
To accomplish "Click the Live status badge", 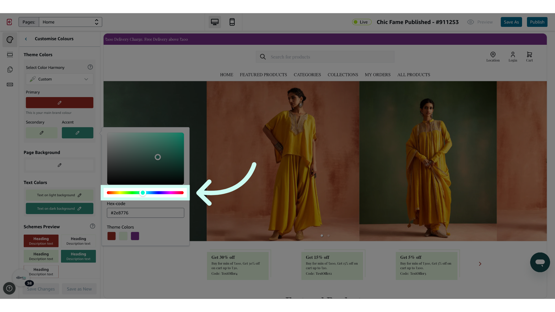I will coord(362,22).
